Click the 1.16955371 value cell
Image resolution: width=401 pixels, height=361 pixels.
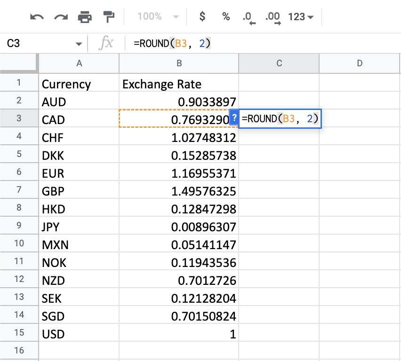[x=179, y=172]
